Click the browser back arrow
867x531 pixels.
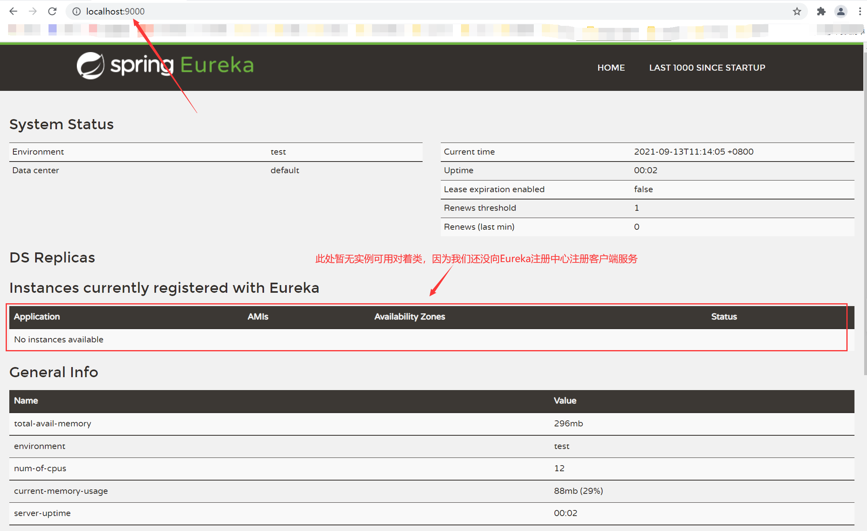click(x=13, y=11)
